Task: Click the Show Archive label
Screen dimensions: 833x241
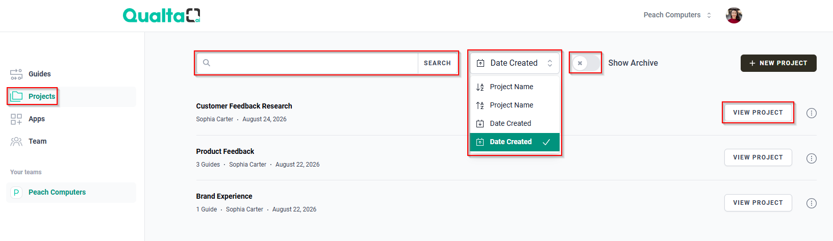Action: click(x=633, y=63)
